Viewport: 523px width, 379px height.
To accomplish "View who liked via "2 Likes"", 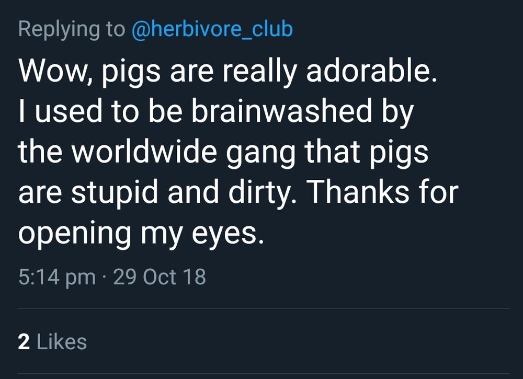I will tap(52, 342).
